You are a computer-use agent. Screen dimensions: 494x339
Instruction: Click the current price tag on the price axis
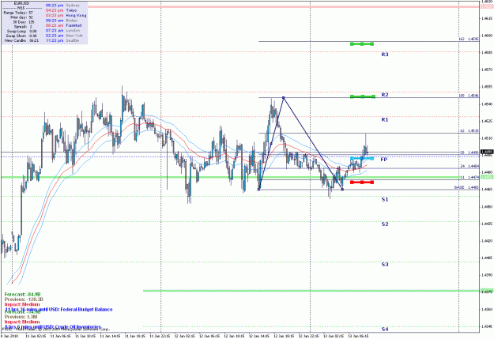coord(487,152)
